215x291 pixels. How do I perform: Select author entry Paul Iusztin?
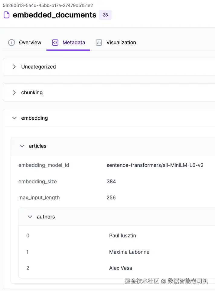coord(122,236)
